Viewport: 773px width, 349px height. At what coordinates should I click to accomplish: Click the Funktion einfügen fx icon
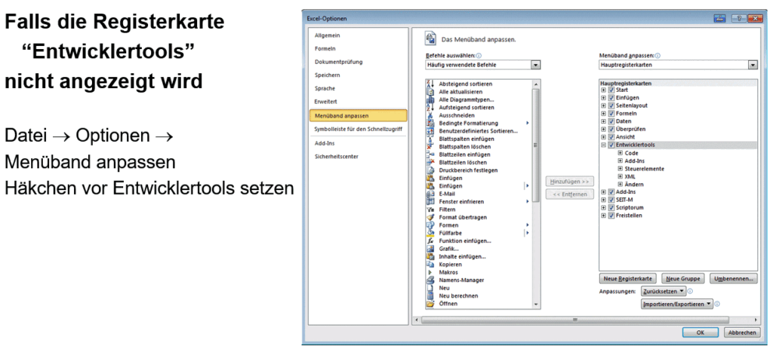tap(430, 241)
